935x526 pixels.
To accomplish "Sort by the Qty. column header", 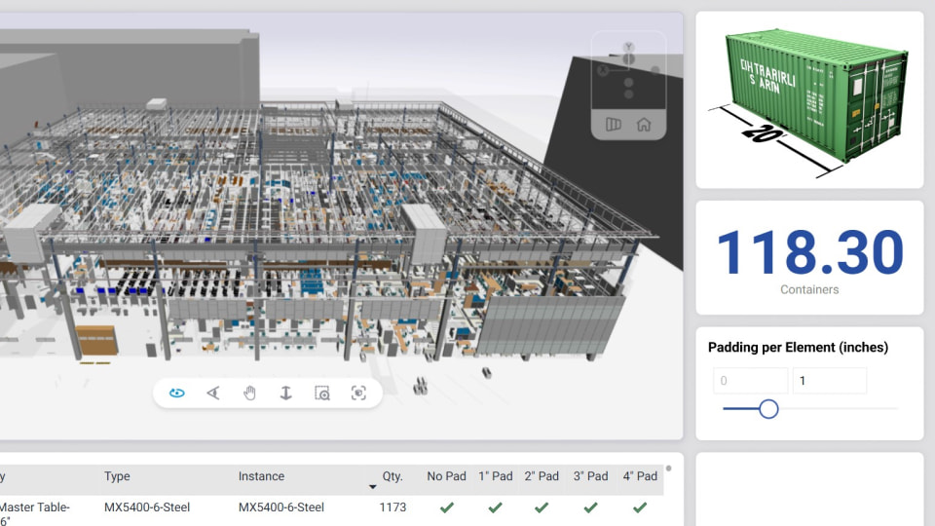I will click(x=393, y=476).
